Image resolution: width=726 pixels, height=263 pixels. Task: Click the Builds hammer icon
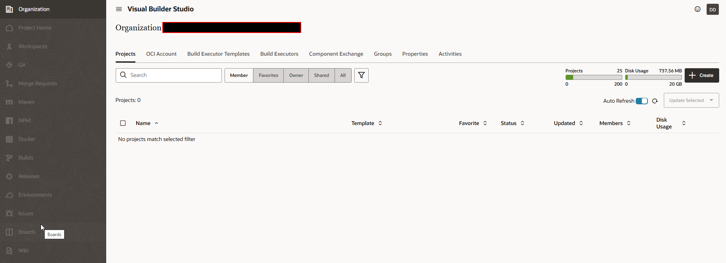point(9,158)
